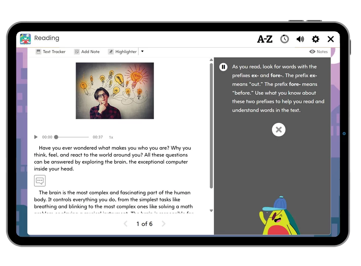This screenshot has width=361, height=266.
Task: Open the timer clock tool
Action: pyautogui.click(x=284, y=39)
